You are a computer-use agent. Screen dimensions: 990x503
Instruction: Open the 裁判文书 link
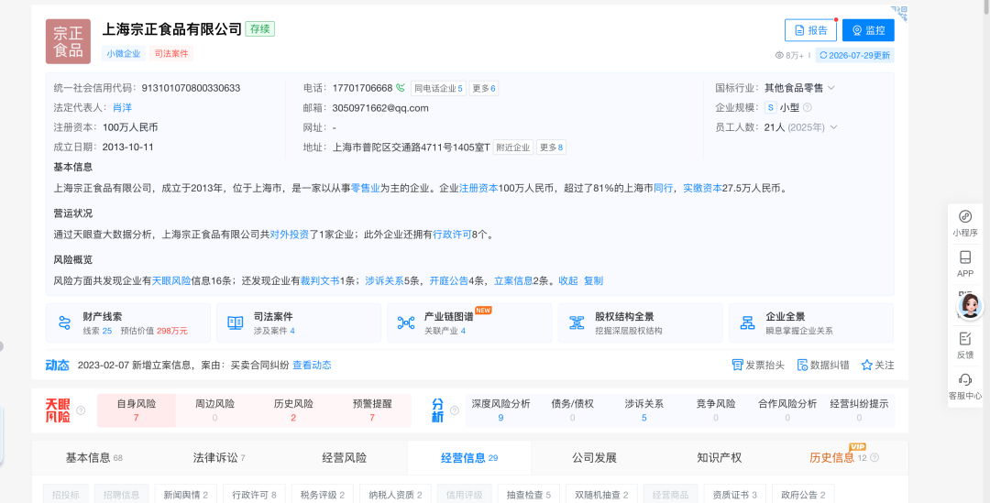coord(320,281)
